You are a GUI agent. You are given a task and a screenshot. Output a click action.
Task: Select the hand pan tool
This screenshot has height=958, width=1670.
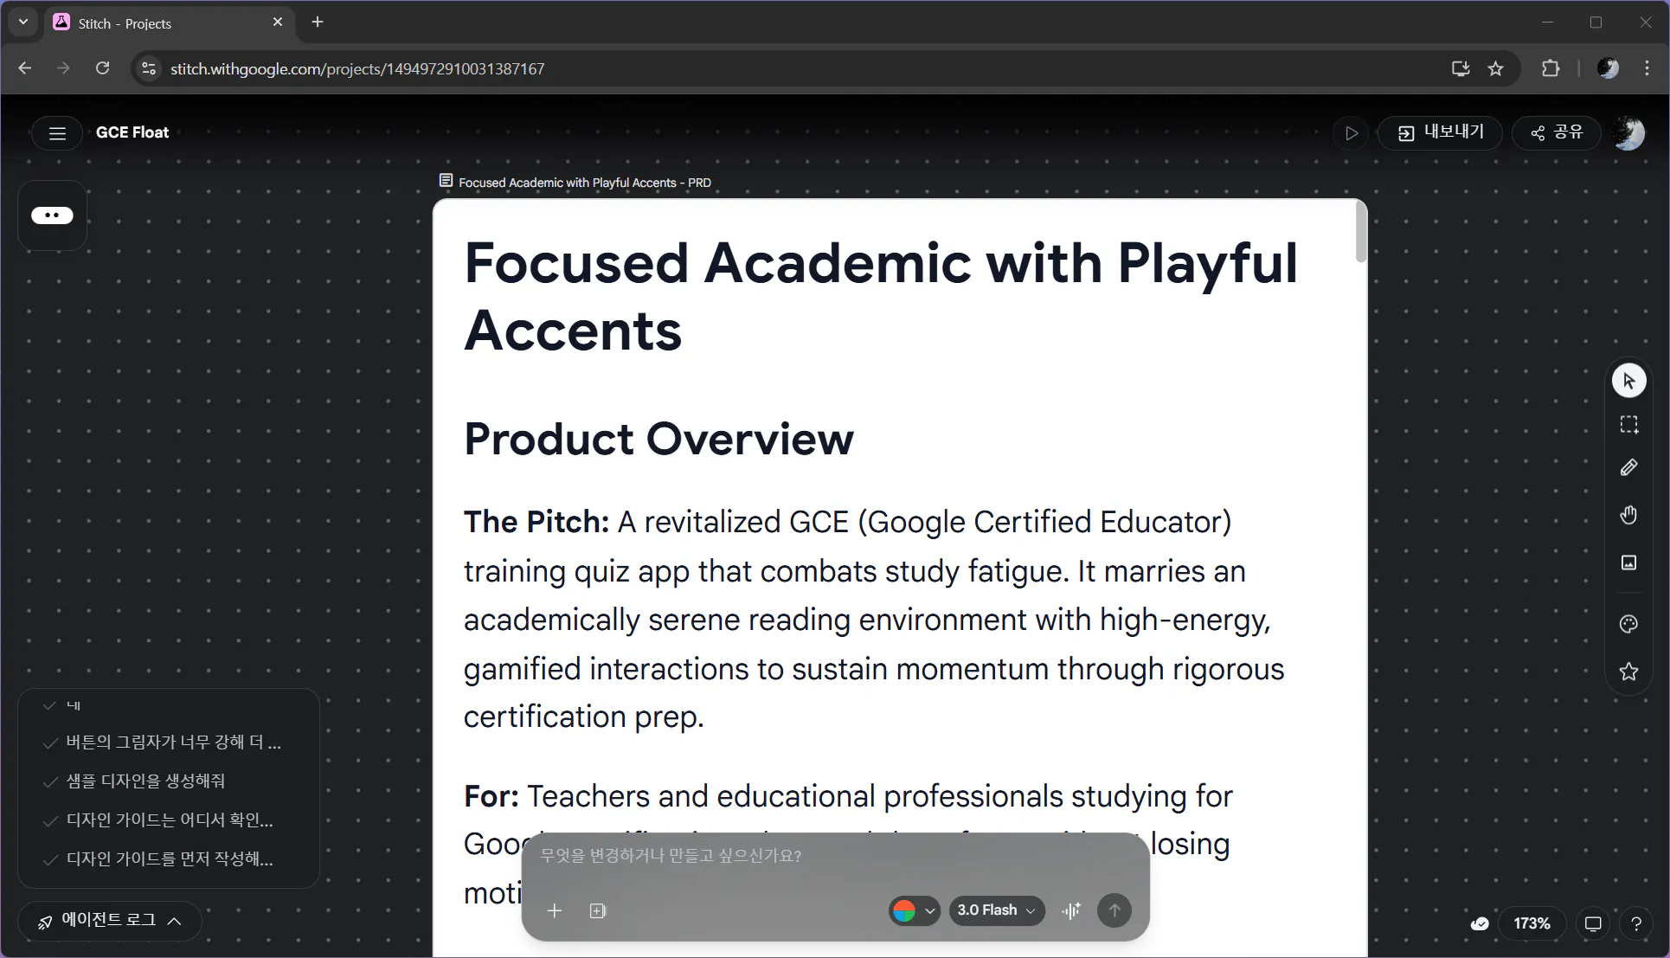point(1628,515)
